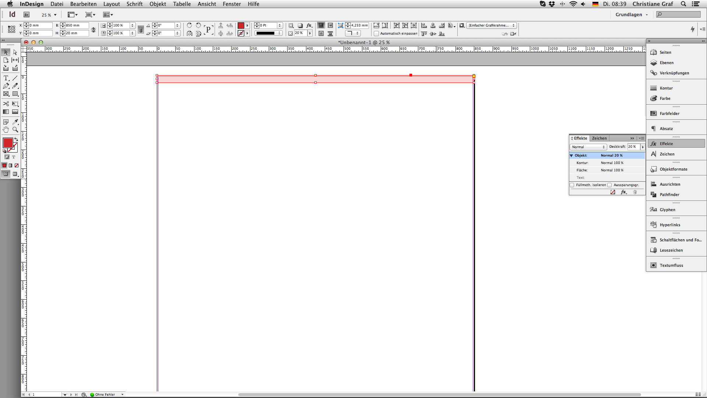
Task: Select the Gradient Swatch tool
Action: 6,112
